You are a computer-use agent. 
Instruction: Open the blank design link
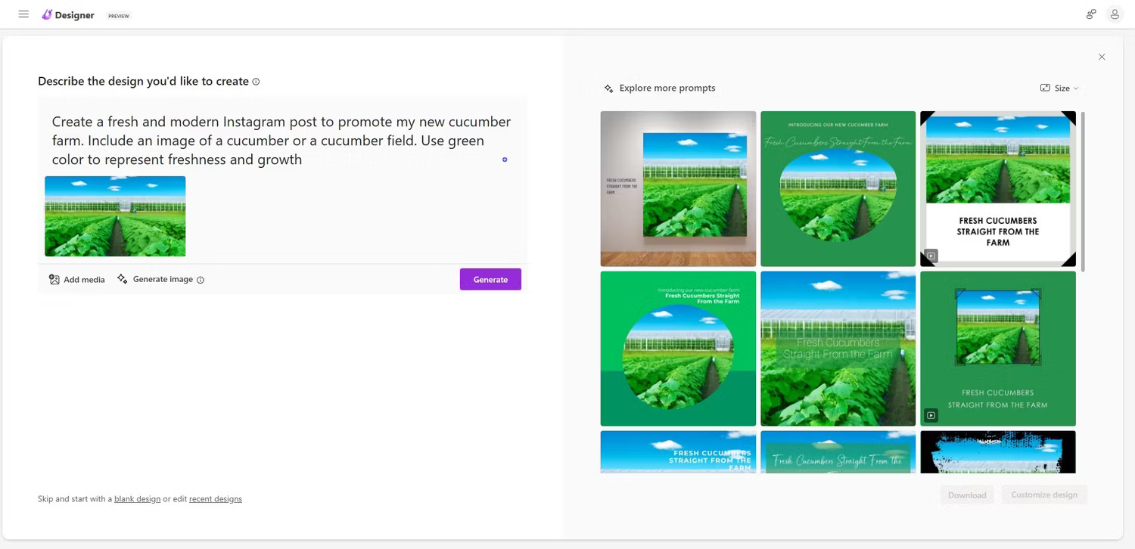(x=137, y=498)
